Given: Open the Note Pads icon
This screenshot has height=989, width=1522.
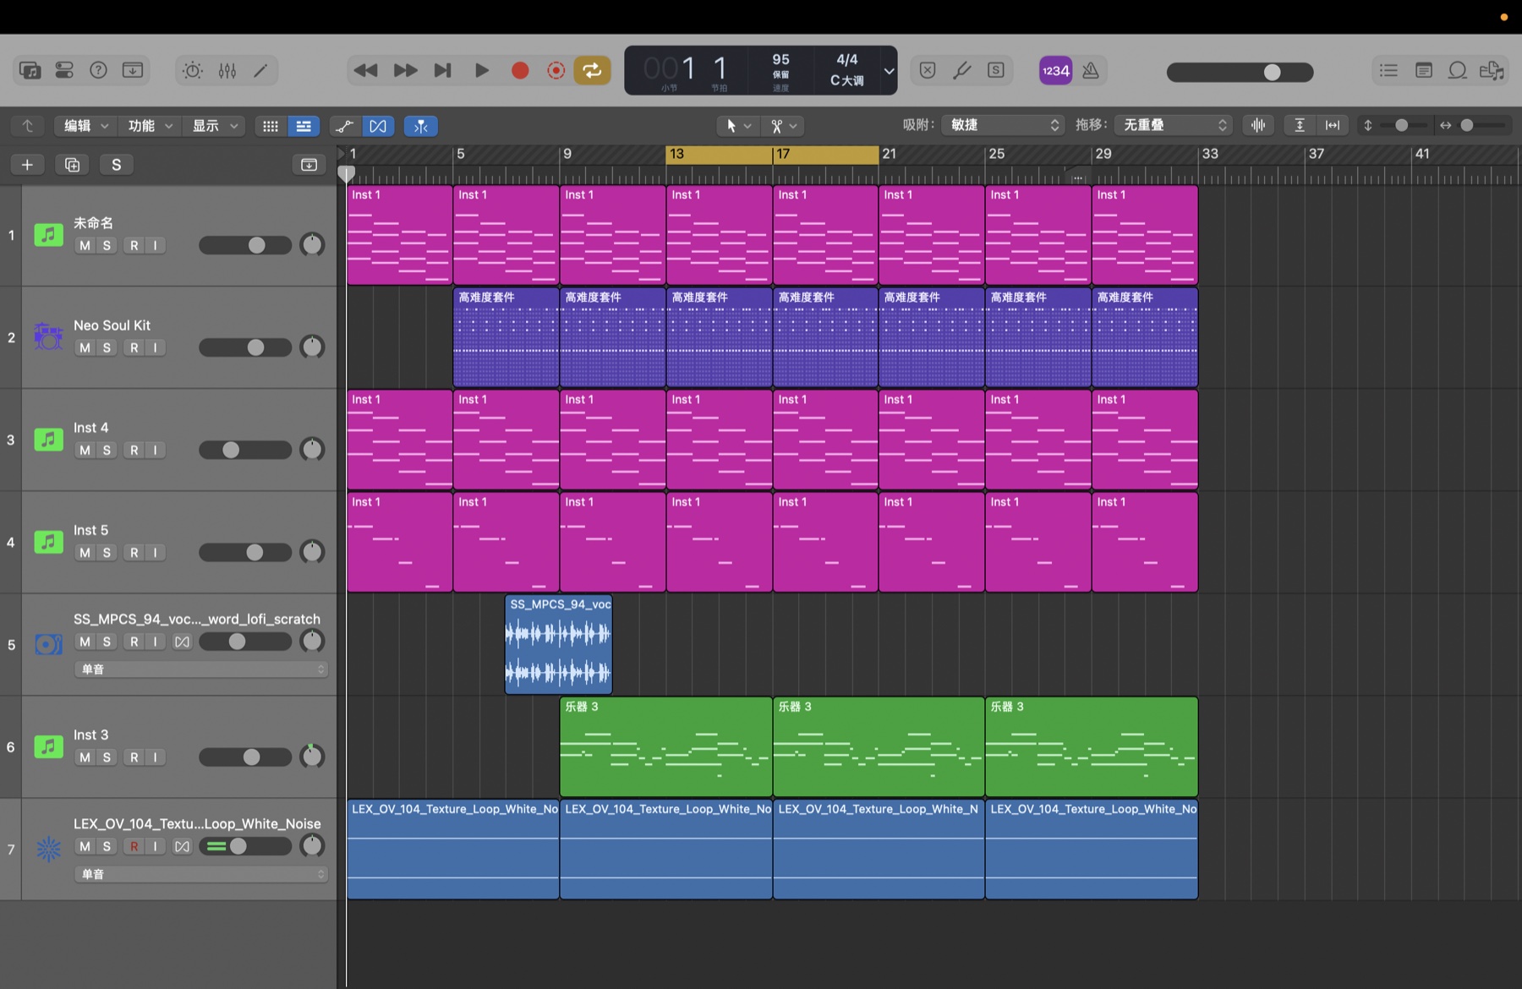Looking at the screenshot, I should point(1423,71).
